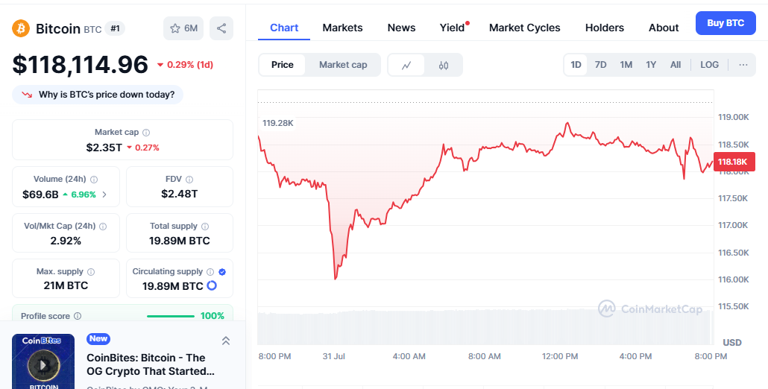This screenshot has height=389, width=768.
Task: Expand Volume (24h) chevron arrow
Action: pos(104,194)
